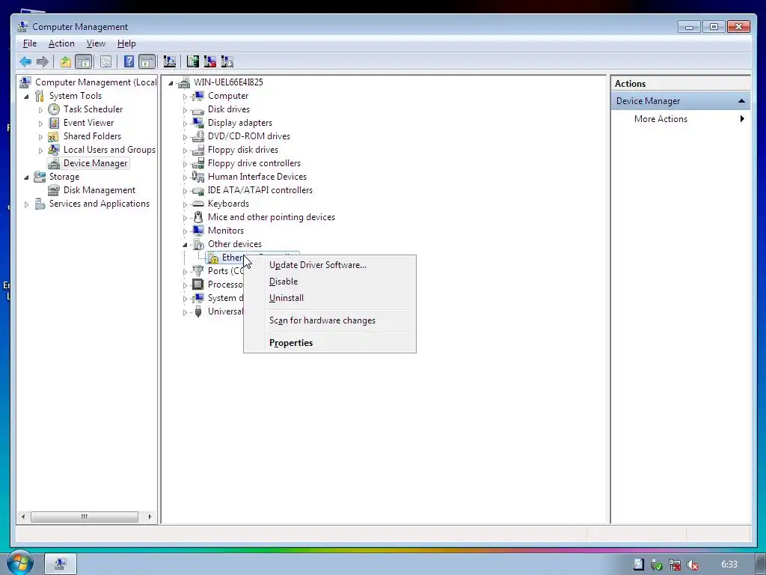Click the Update Driver Software toolbar icon
Viewport: 766px width, 575px height.
click(x=193, y=61)
